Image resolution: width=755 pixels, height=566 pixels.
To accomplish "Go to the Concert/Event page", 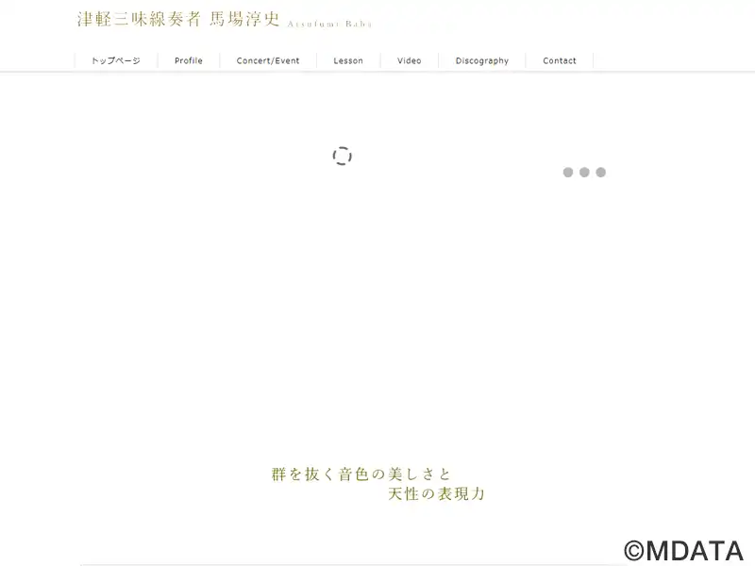I will [268, 60].
